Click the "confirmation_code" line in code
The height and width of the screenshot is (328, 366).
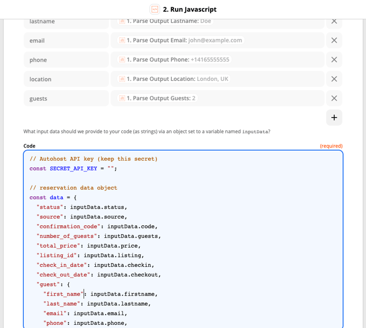point(97,227)
